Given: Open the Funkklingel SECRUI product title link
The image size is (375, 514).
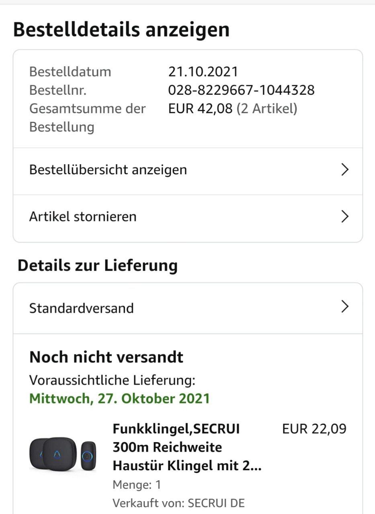Looking at the screenshot, I should 187,447.
